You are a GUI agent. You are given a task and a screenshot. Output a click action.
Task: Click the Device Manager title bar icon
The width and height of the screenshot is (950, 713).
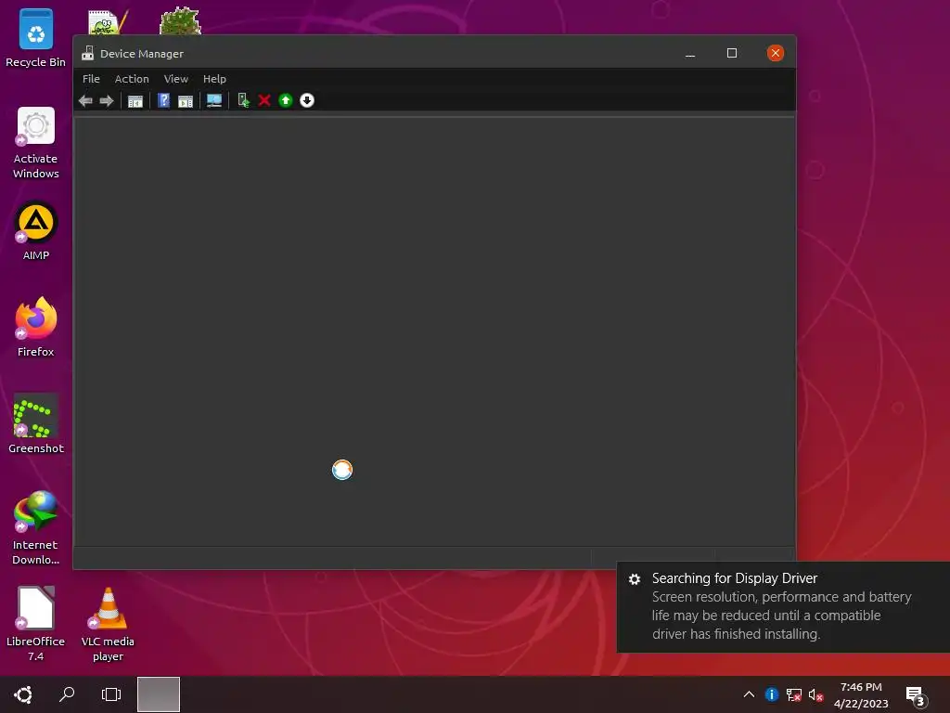[88, 53]
